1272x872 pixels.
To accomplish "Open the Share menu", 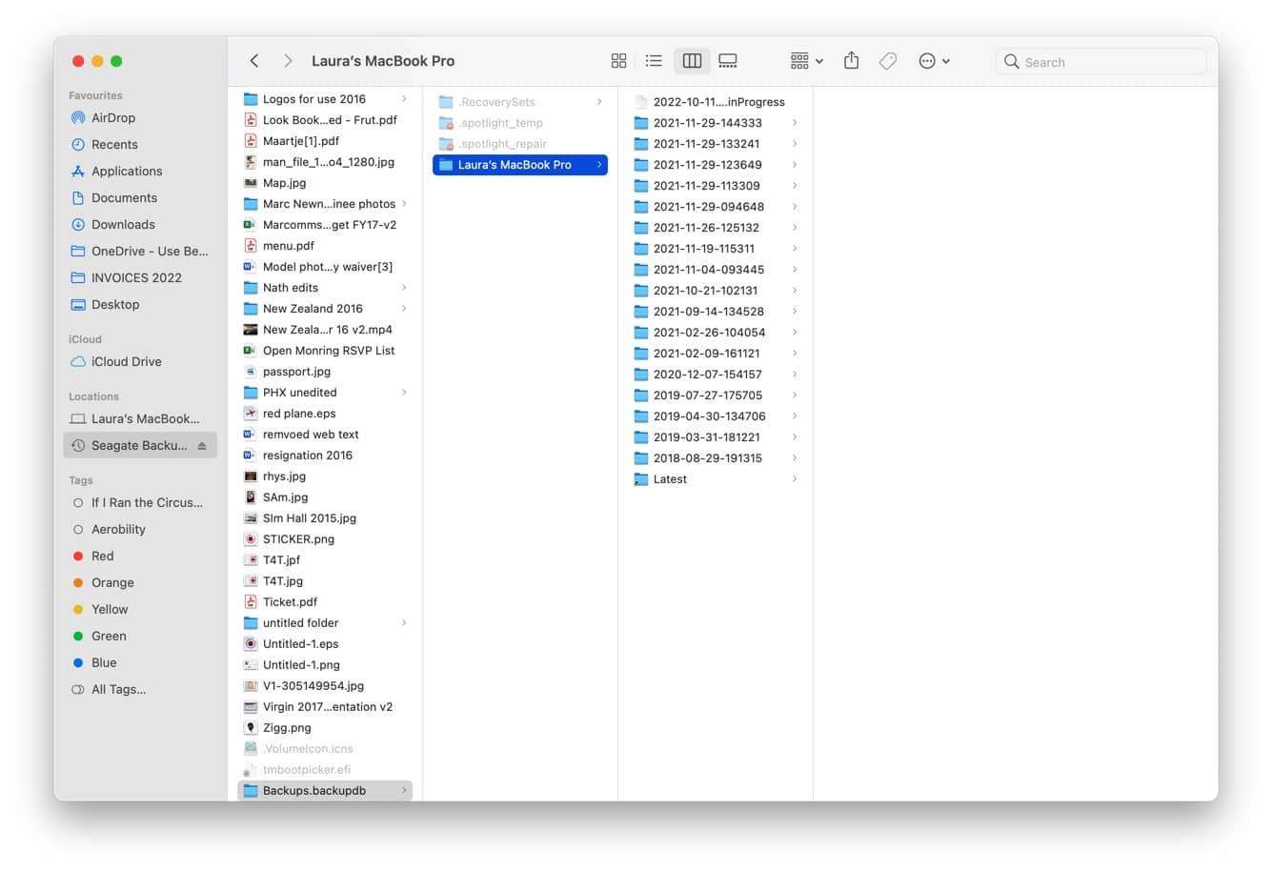I will coord(851,60).
